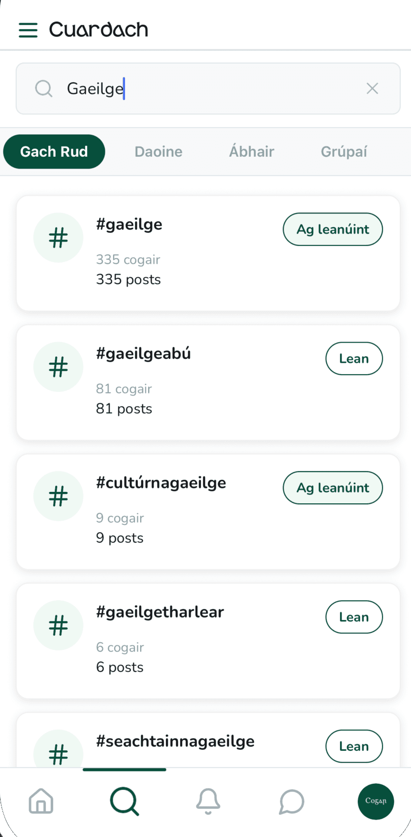Go to Home in bottom navigation
This screenshot has width=411, height=837.
(41, 801)
